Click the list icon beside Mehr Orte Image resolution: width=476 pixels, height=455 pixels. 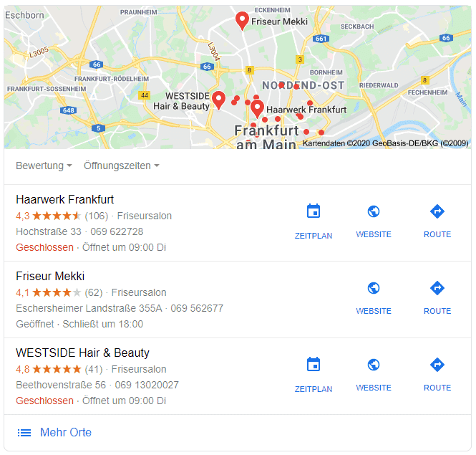24,433
